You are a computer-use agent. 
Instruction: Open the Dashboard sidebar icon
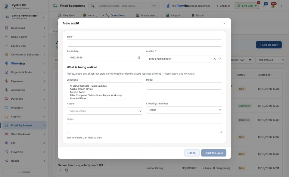6,28
